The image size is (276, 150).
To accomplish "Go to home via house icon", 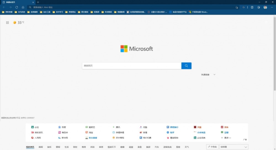I will pos(23,7).
